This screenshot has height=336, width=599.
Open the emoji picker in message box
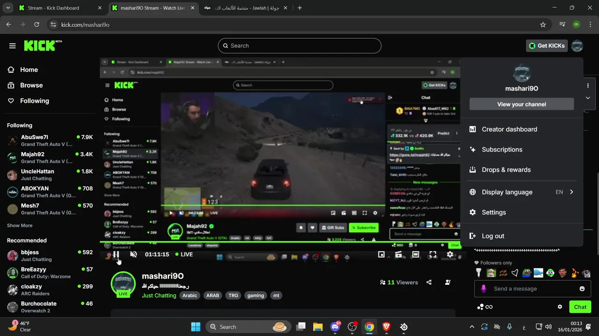(582, 288)
